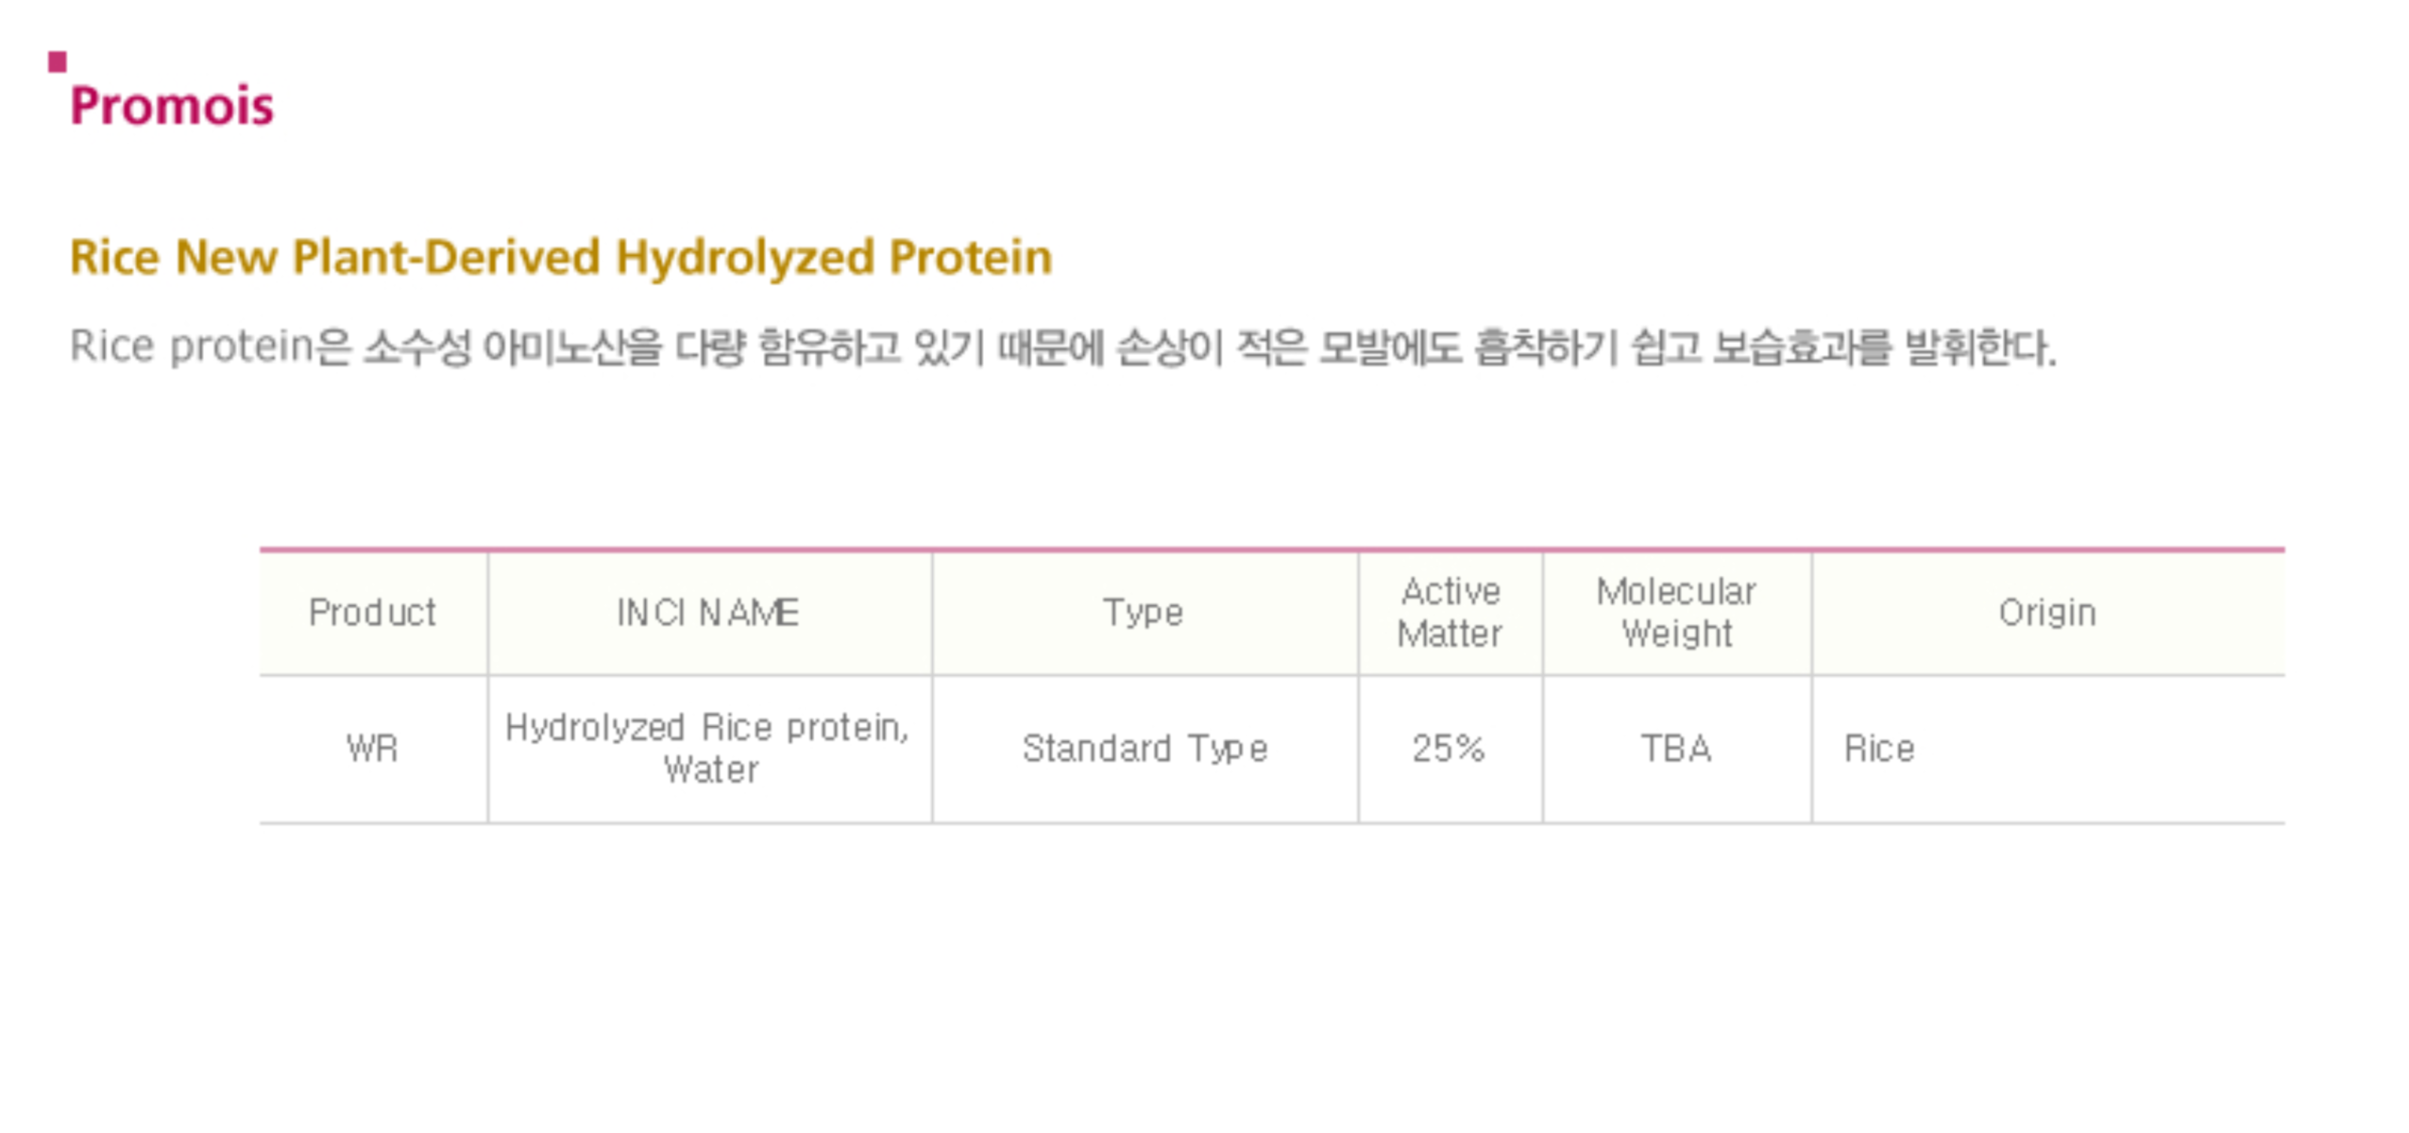The height and width of the screenshot is (1133, 2409).
Task: Click the Active Matter column header
Action: point(1450,613)
